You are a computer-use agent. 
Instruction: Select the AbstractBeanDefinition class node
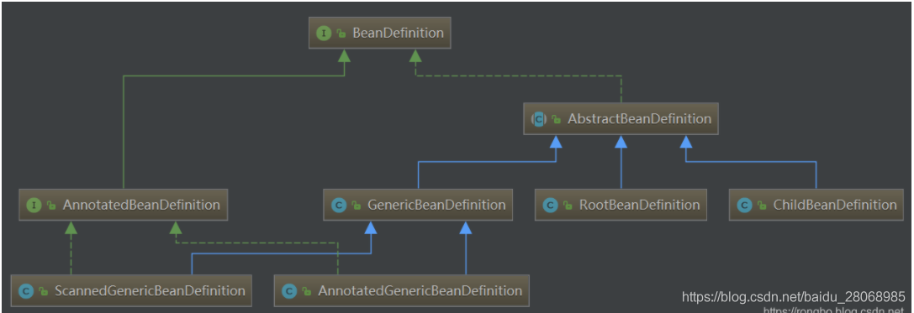pyautogui.click(x=621, y=119)
